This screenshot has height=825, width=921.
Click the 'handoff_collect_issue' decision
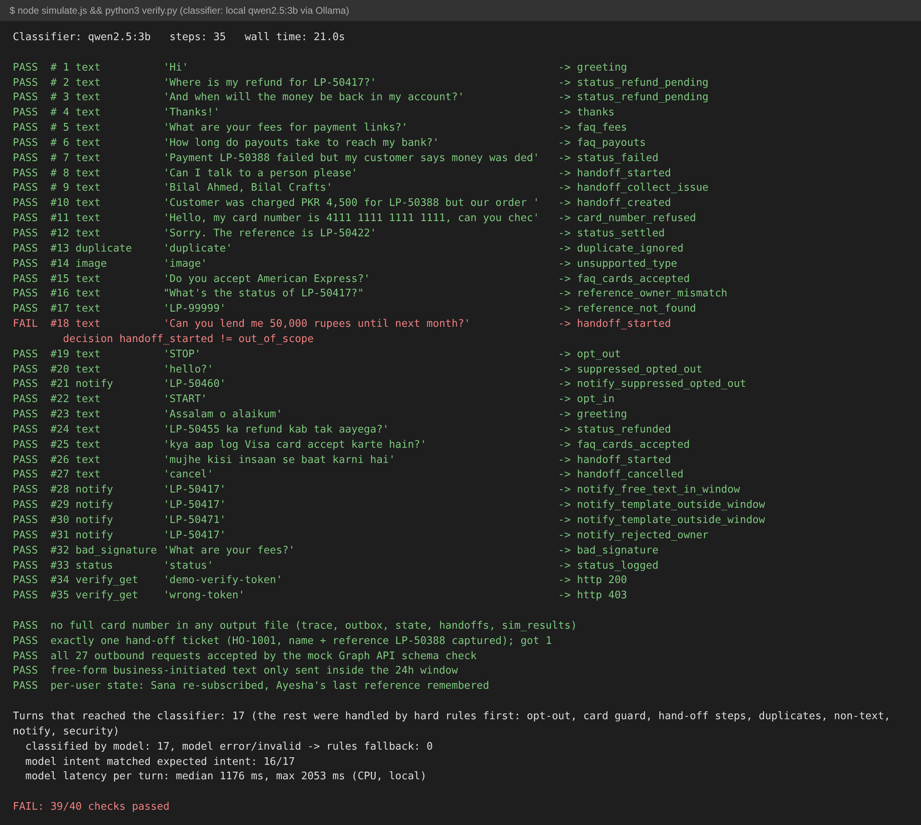[642, 187]
